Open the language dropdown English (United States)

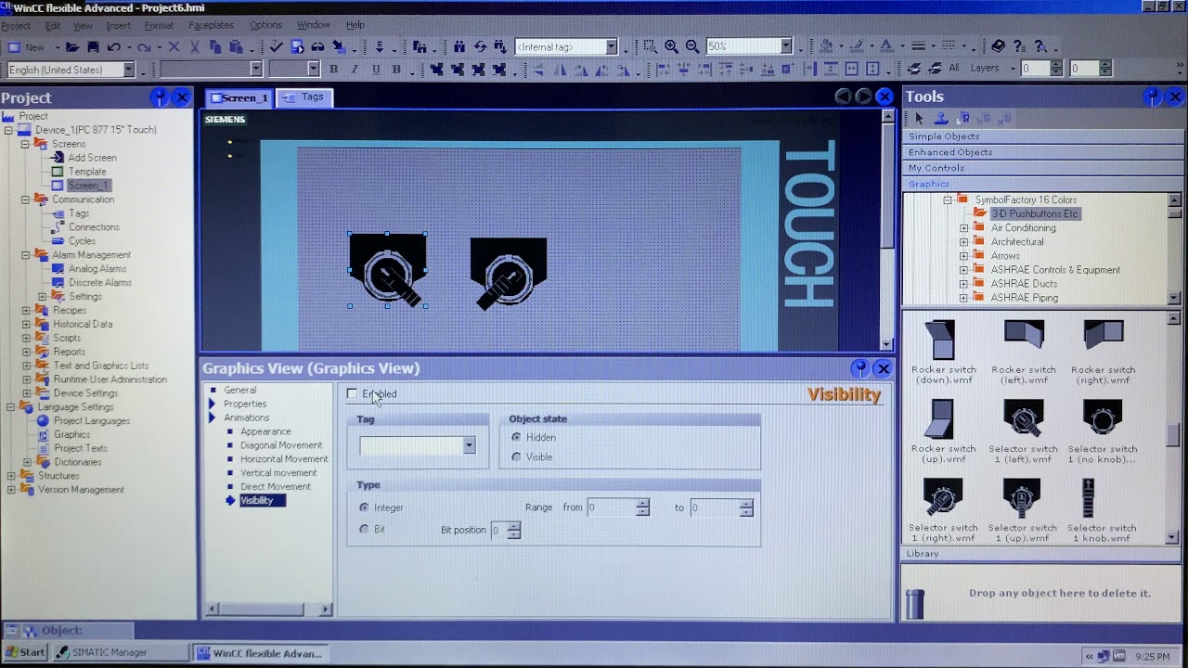click(x=129, y=70)
